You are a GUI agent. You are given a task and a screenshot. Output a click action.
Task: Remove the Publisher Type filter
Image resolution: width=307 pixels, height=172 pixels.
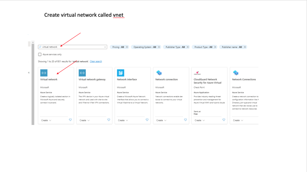(x=188, y=47)
